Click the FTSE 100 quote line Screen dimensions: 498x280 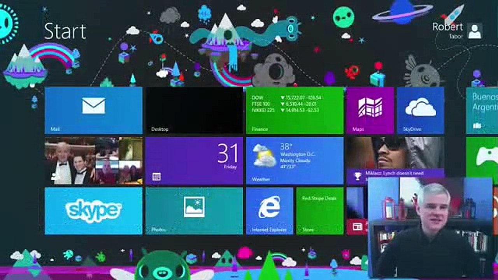click(285, 104)
